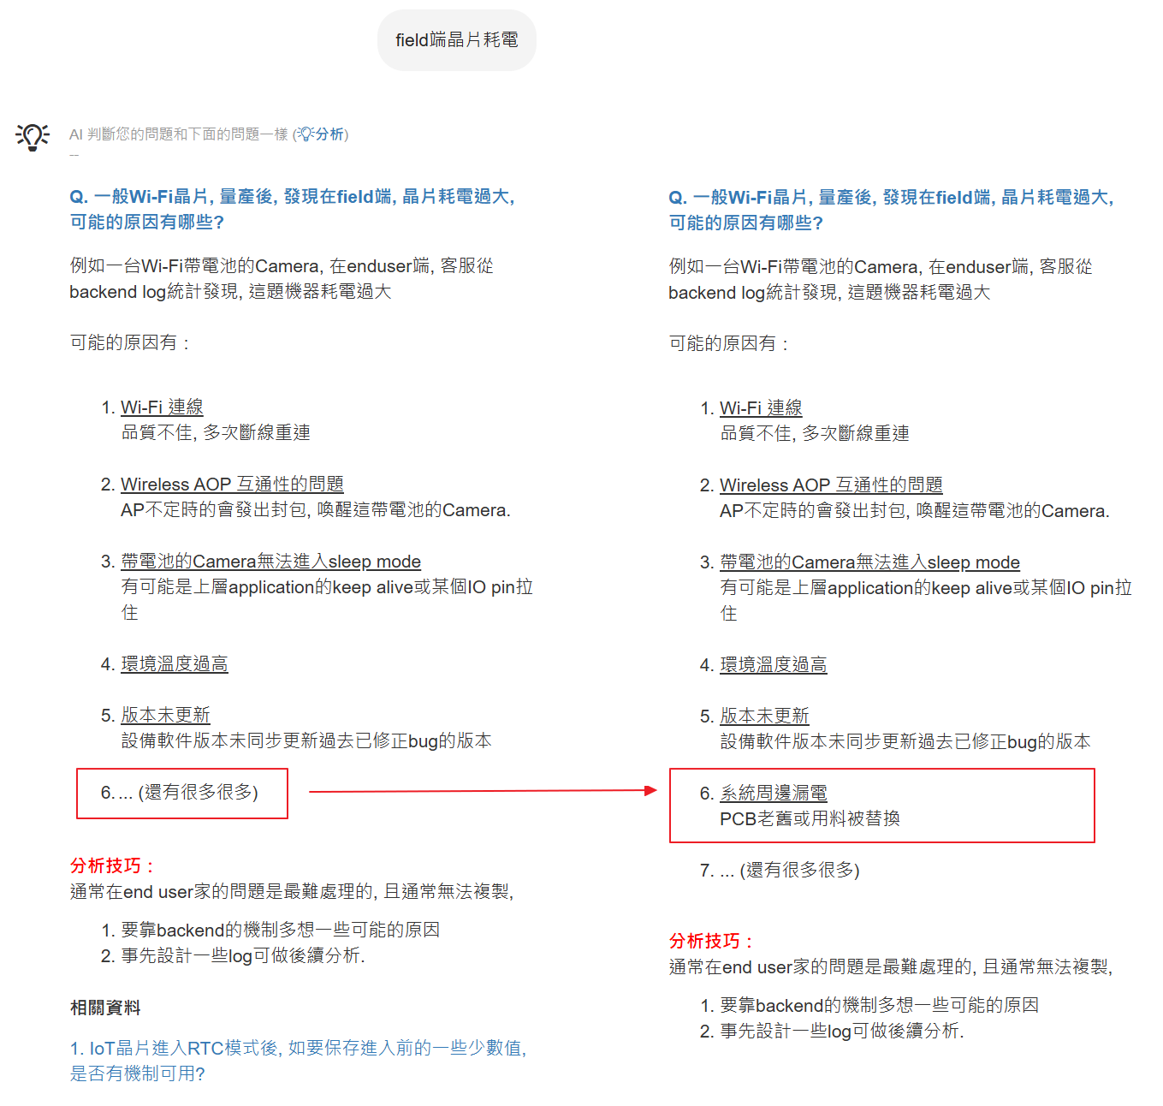Select the field端晶片耗電 query pill
The width and height of the screenshot is (1163, 1106).
click(x=456, y=39)
